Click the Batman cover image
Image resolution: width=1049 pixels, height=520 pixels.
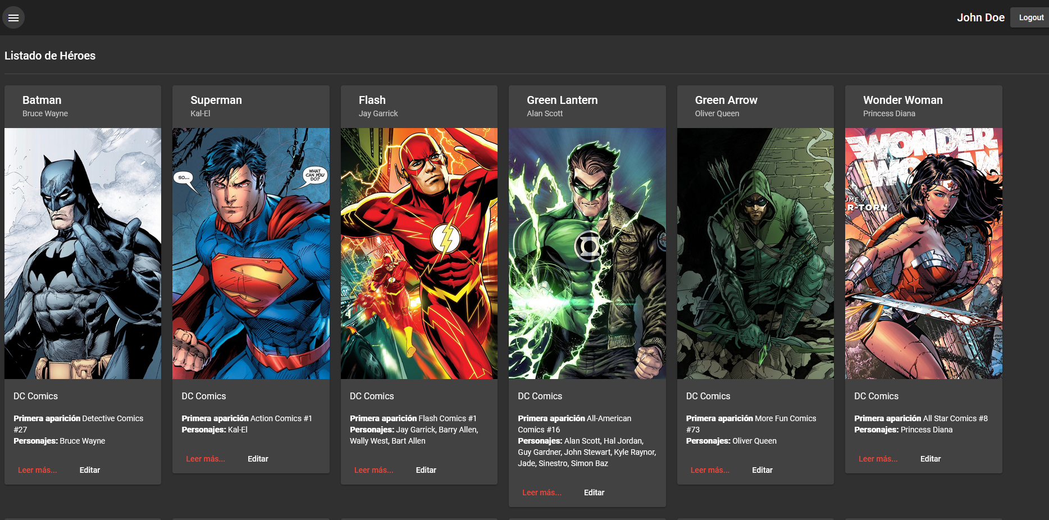83,253
